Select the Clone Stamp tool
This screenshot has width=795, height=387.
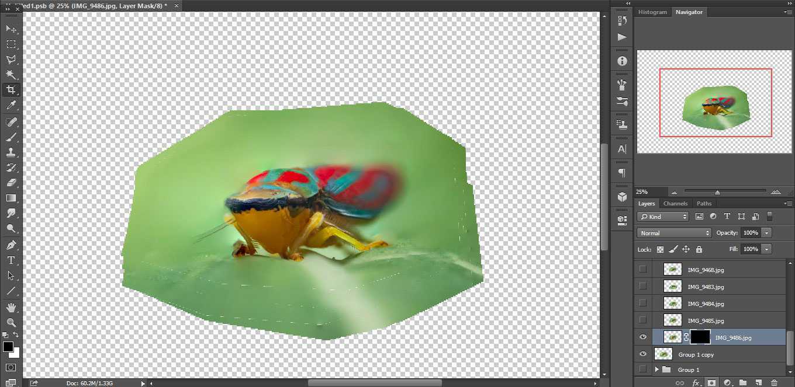click(11, 152)
